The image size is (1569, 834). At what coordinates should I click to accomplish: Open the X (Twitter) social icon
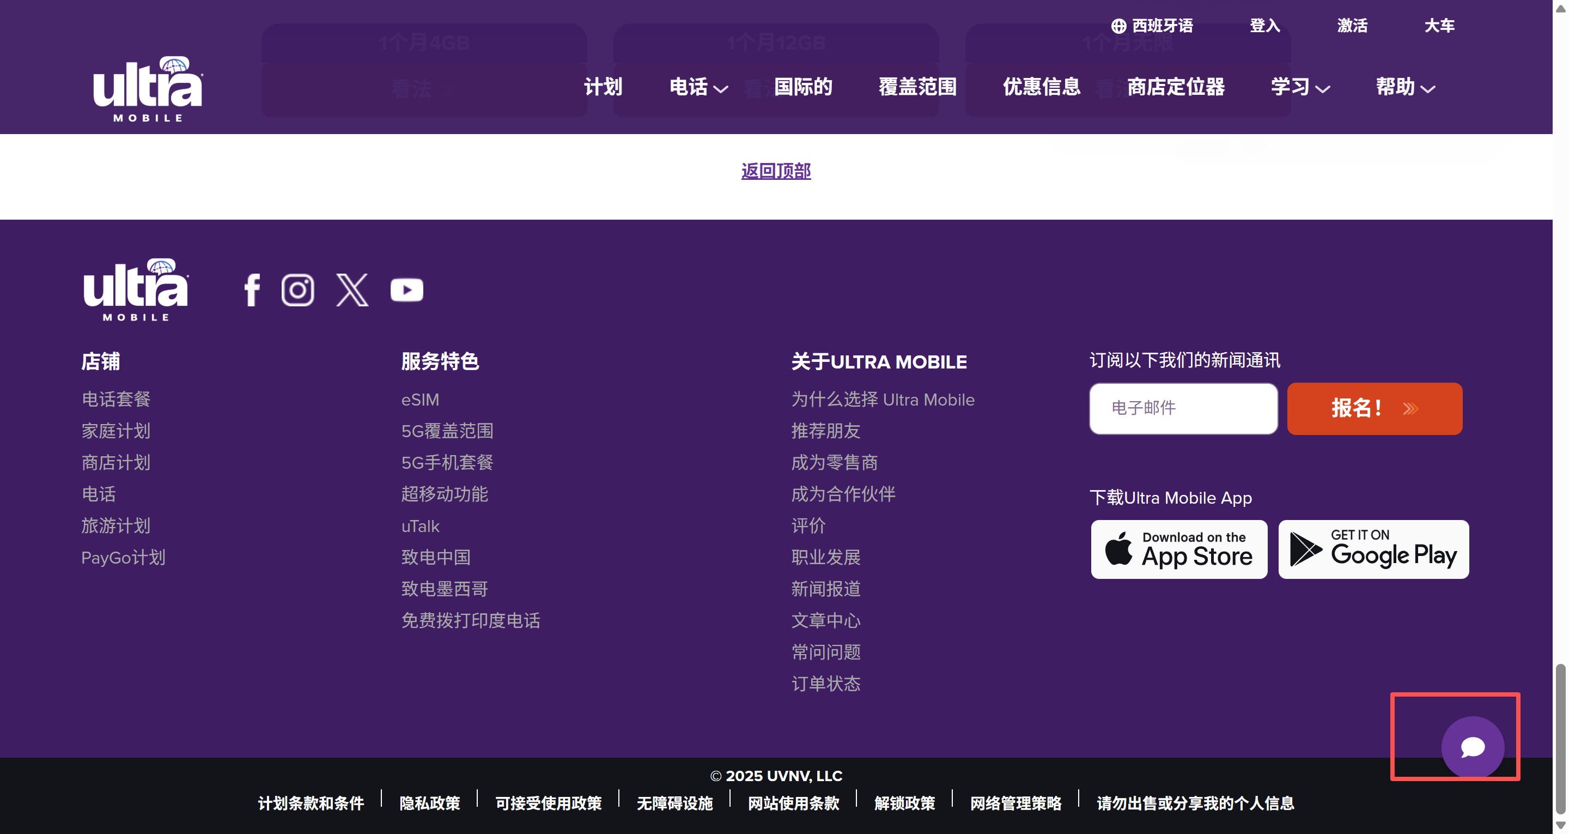tap(352, 290)
